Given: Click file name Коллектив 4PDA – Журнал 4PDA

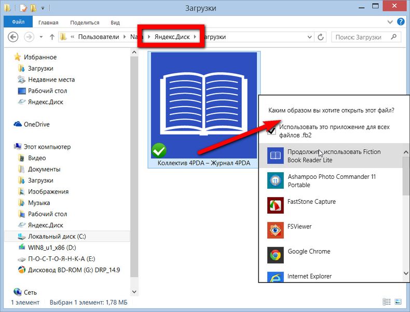Looking at the screenshot, I should tap(204, 163).
